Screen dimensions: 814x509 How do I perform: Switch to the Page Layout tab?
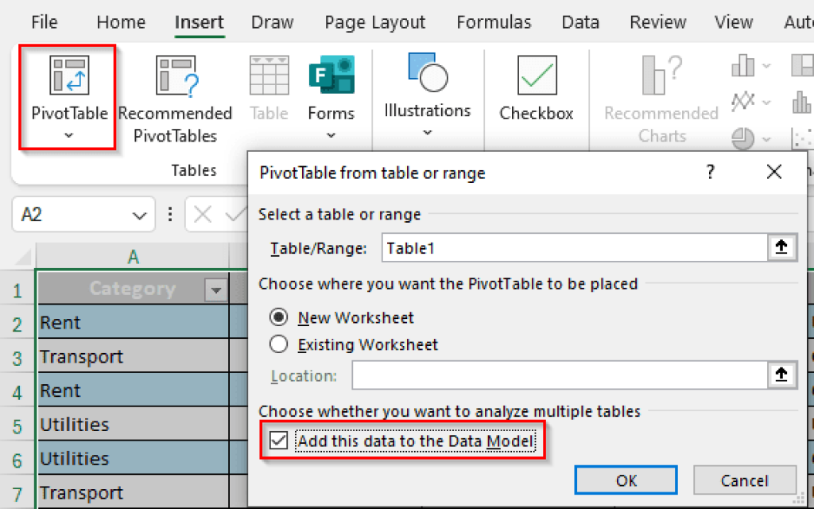click(x=375, y=22)
